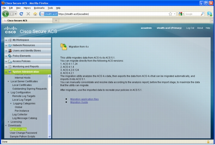Click the Stop loading X icon
This screenshot has width=215, height=145.
tap(28, 14)
